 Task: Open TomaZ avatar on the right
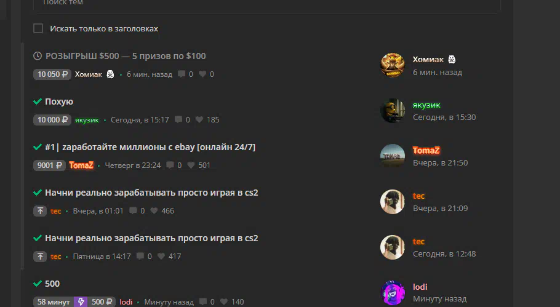click(x=393, y=156)
